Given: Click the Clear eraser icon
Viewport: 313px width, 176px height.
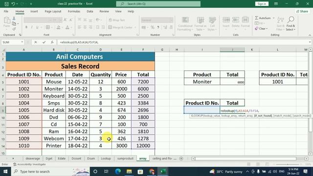Looking at the screenshot, I should [257, 28].
